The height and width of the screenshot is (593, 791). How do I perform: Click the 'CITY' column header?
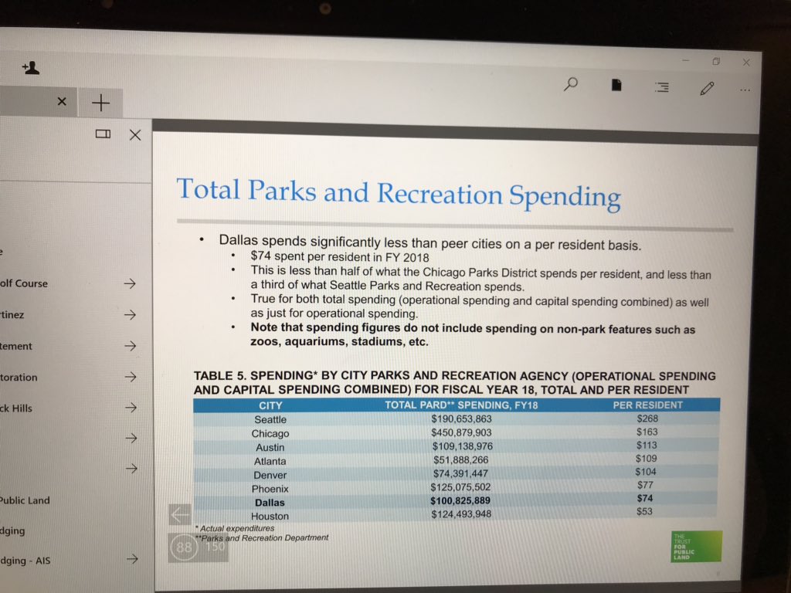[x=270, y=405]
